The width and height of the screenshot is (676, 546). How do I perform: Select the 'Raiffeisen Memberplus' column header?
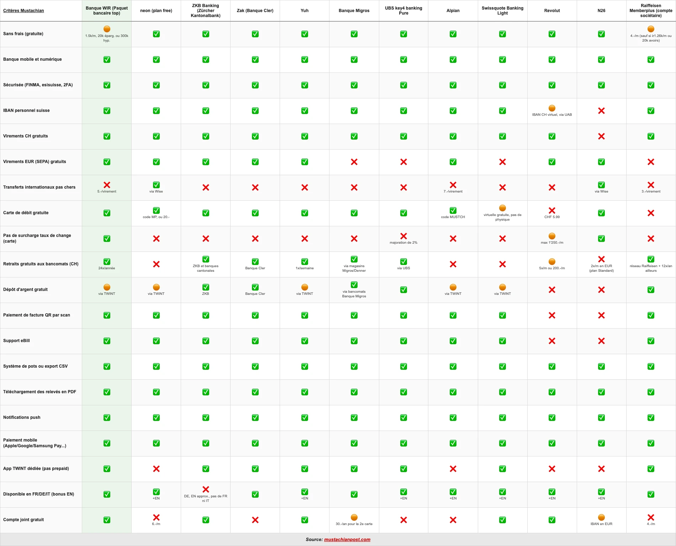pos(651,11)
